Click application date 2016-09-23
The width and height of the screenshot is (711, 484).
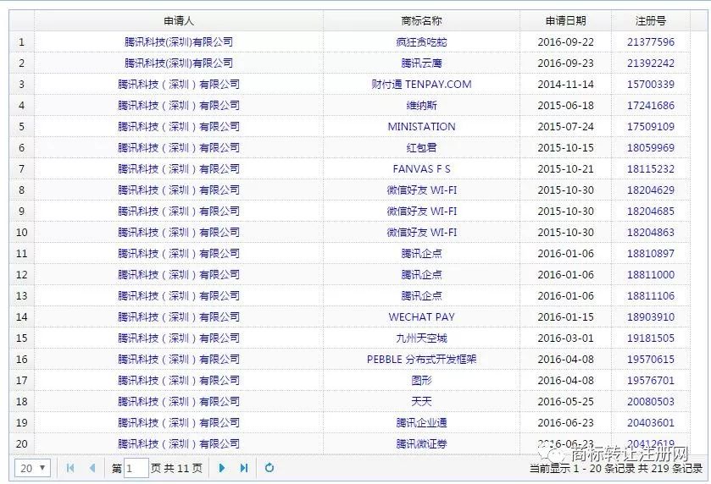coord(565,63)
